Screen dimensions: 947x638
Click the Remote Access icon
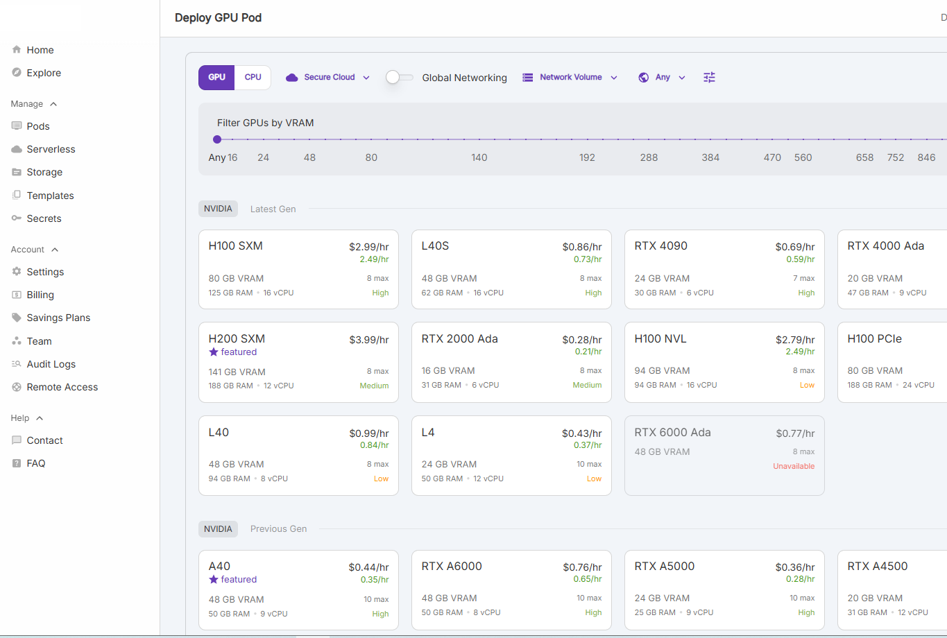[17, 387]
